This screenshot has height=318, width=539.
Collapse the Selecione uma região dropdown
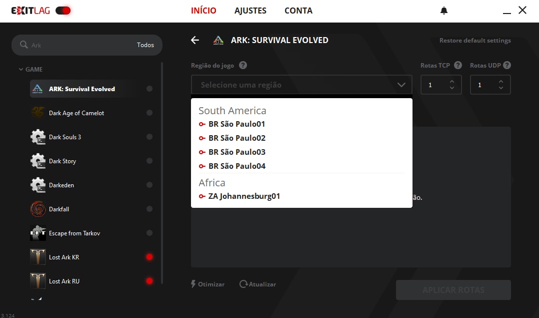[x=401, y=85]
